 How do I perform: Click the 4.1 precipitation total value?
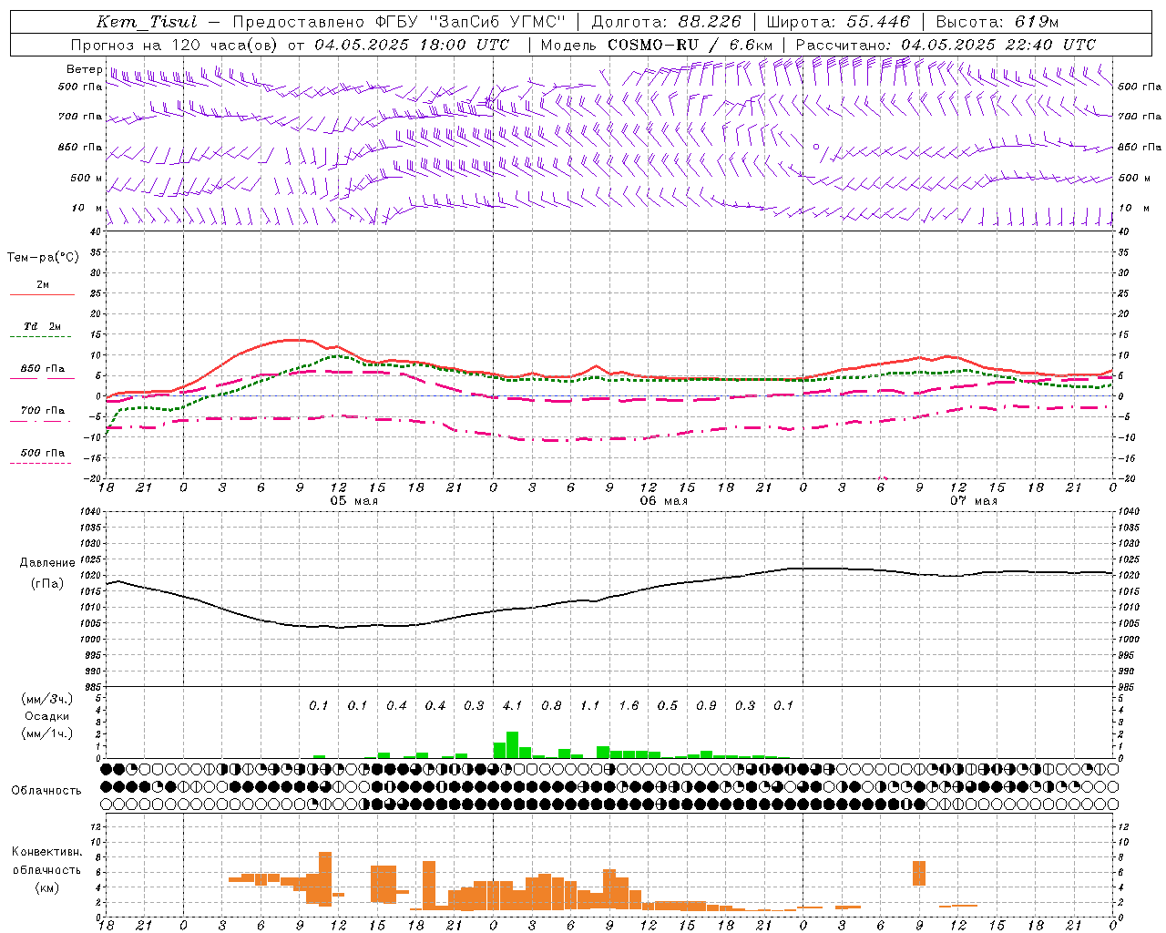[512, 705]
